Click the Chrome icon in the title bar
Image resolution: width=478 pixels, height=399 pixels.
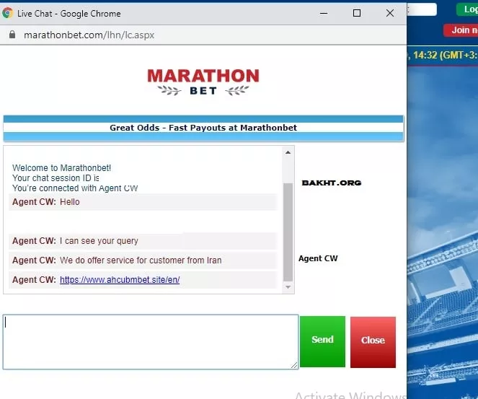click(x=8, y=13)
